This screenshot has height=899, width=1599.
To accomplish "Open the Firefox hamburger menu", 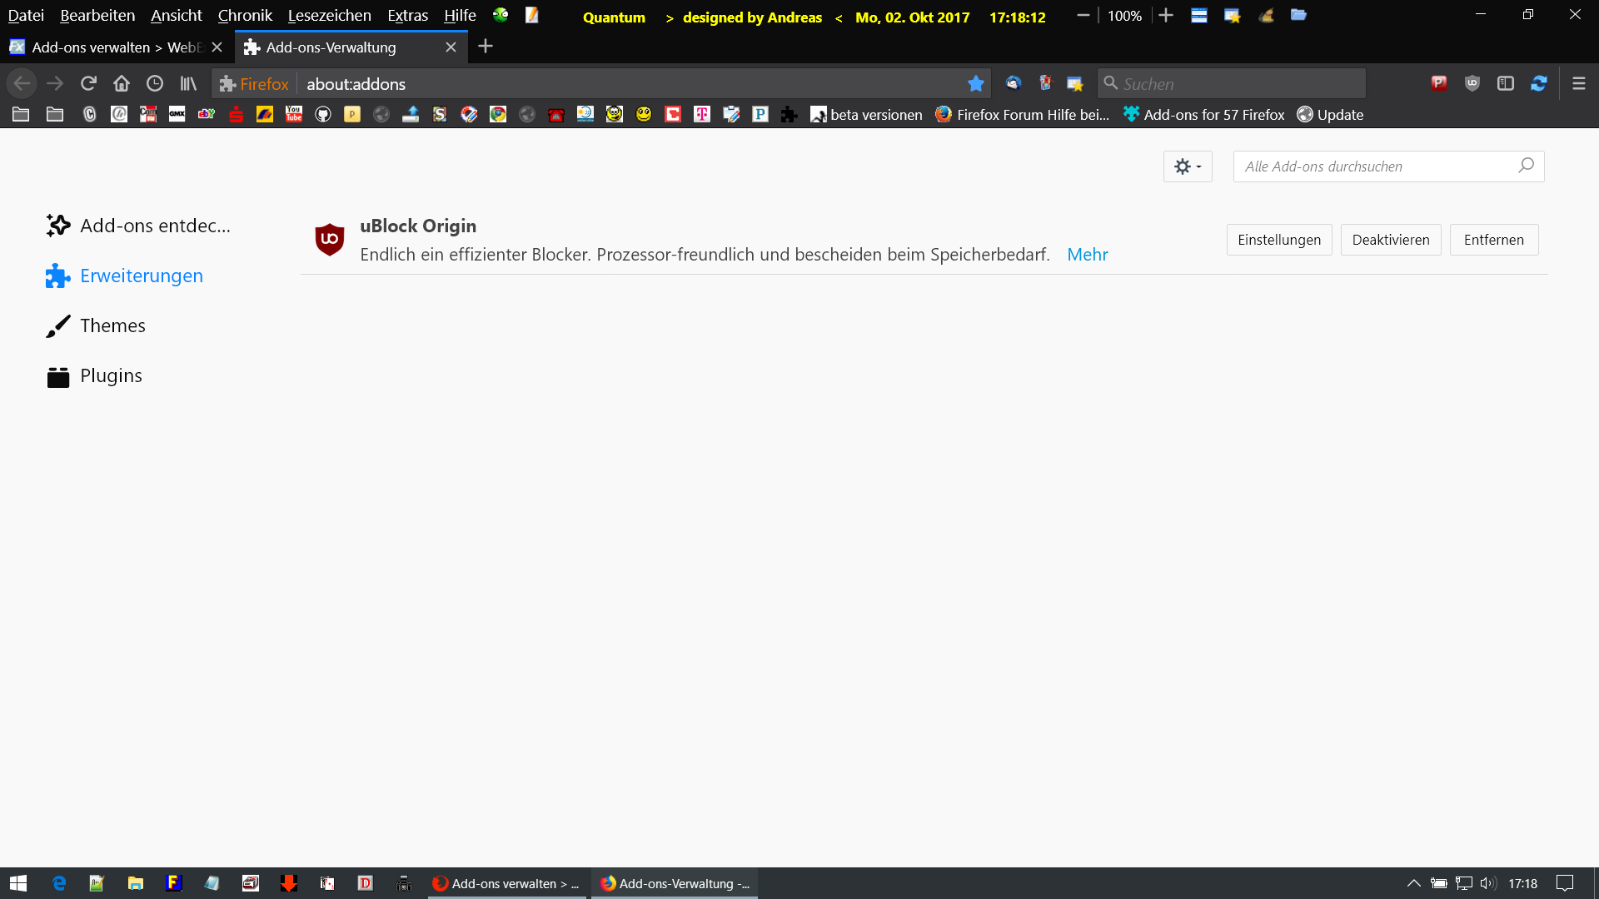I will click(x=1579, y=83).
